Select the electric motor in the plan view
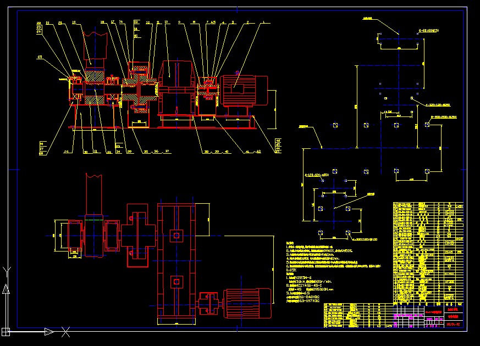This screenshot has width=480, height=346. click(249, 303)
